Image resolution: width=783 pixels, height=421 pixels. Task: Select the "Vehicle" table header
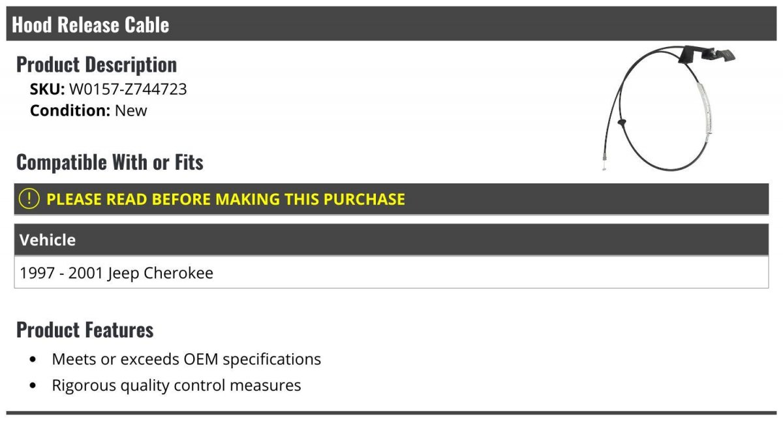(x=48, y=240)
